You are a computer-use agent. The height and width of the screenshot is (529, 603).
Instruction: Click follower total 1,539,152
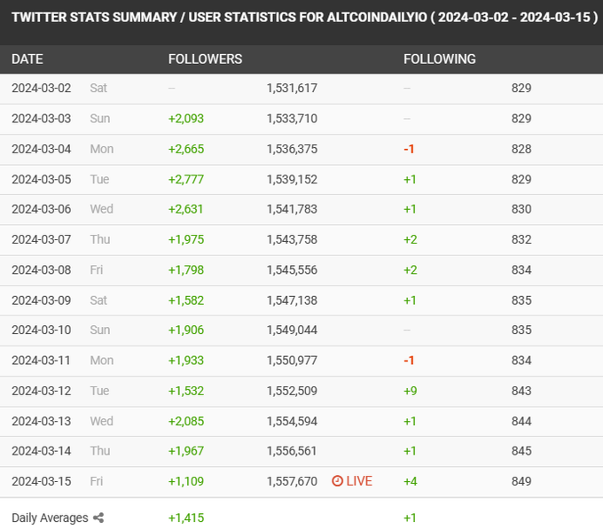pyautogui.click(x=292, y=179)
